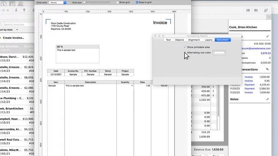Open the Grid units Points dropdown

[57, 3]
